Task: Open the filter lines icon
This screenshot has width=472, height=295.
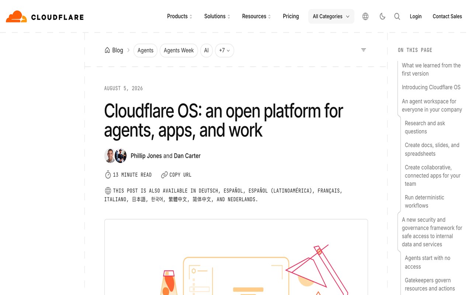Action: [x=364, y=50]
